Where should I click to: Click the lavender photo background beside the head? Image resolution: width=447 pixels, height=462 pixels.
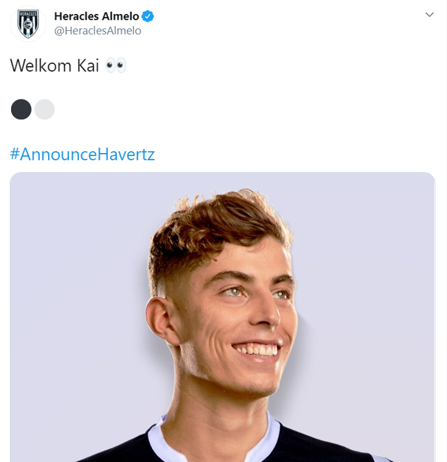[76, 262]
